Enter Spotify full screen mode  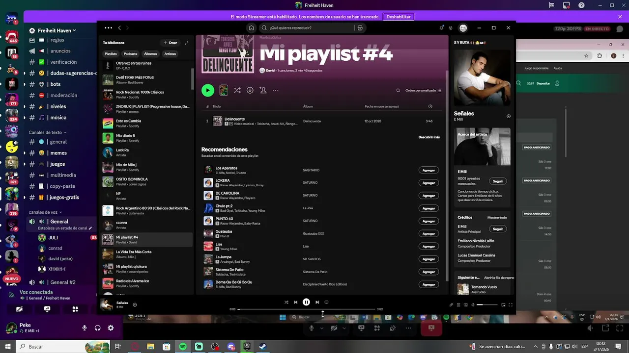click(511, 304)
